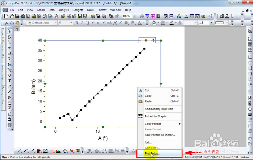253x160 pixels.
Task: Open the font size dropdown
Action: [x=71, y=23]
